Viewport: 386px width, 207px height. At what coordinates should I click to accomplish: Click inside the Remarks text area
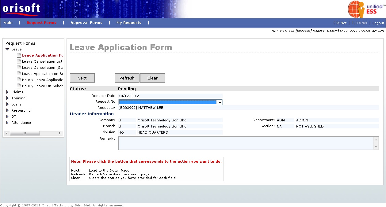(246, 143)
